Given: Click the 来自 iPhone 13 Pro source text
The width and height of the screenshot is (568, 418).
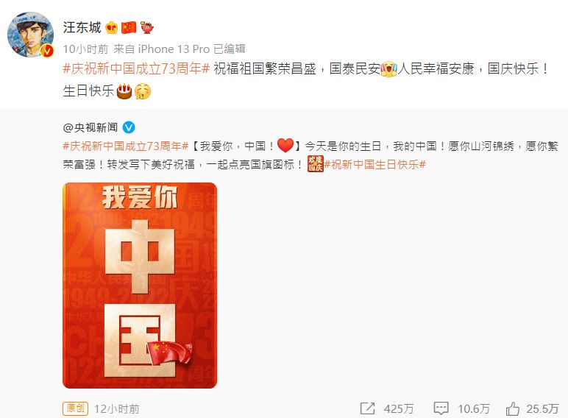Looking at the screenshot, I should click(162, 49).
